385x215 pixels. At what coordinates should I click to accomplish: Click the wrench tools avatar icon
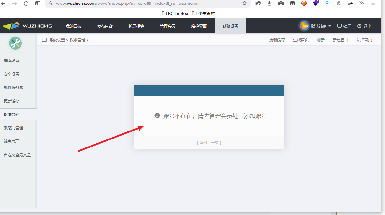coord(15,43)
